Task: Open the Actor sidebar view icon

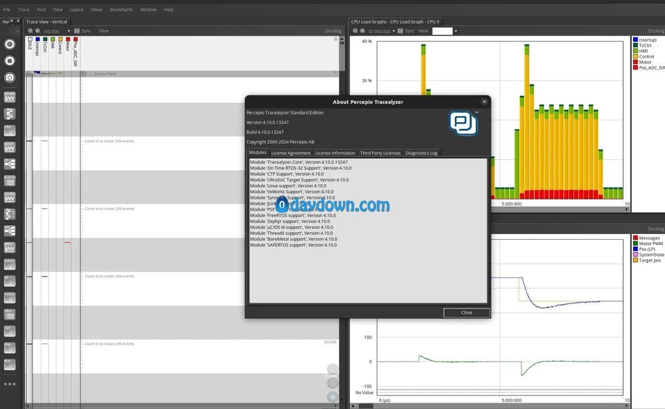Action: click(x=9, y=147)
